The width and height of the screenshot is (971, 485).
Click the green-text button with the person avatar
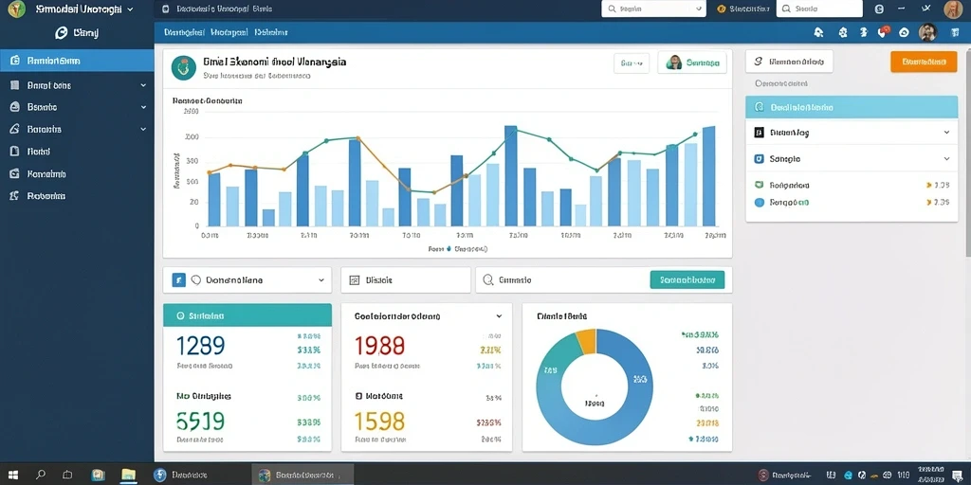[x=691, y=63]
